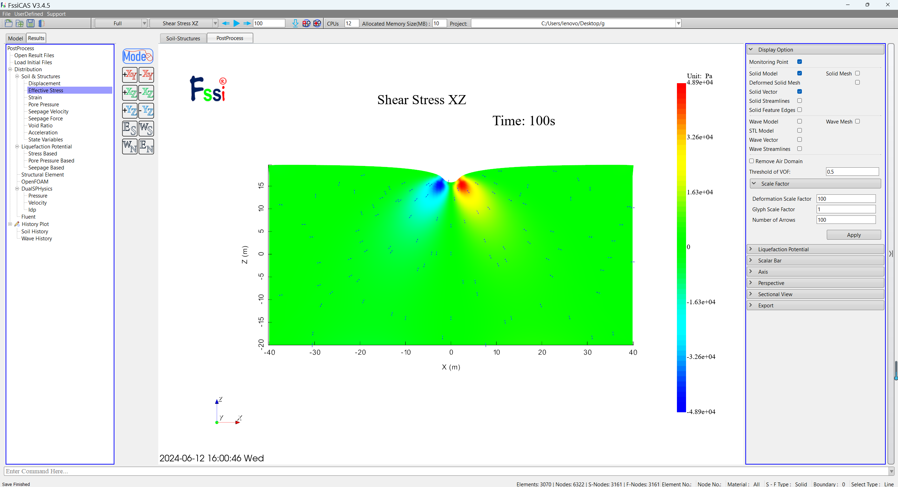Click the right panel vertical scrollbar
The width and height of the screenshot is (898, 487).
coord(891,254)
